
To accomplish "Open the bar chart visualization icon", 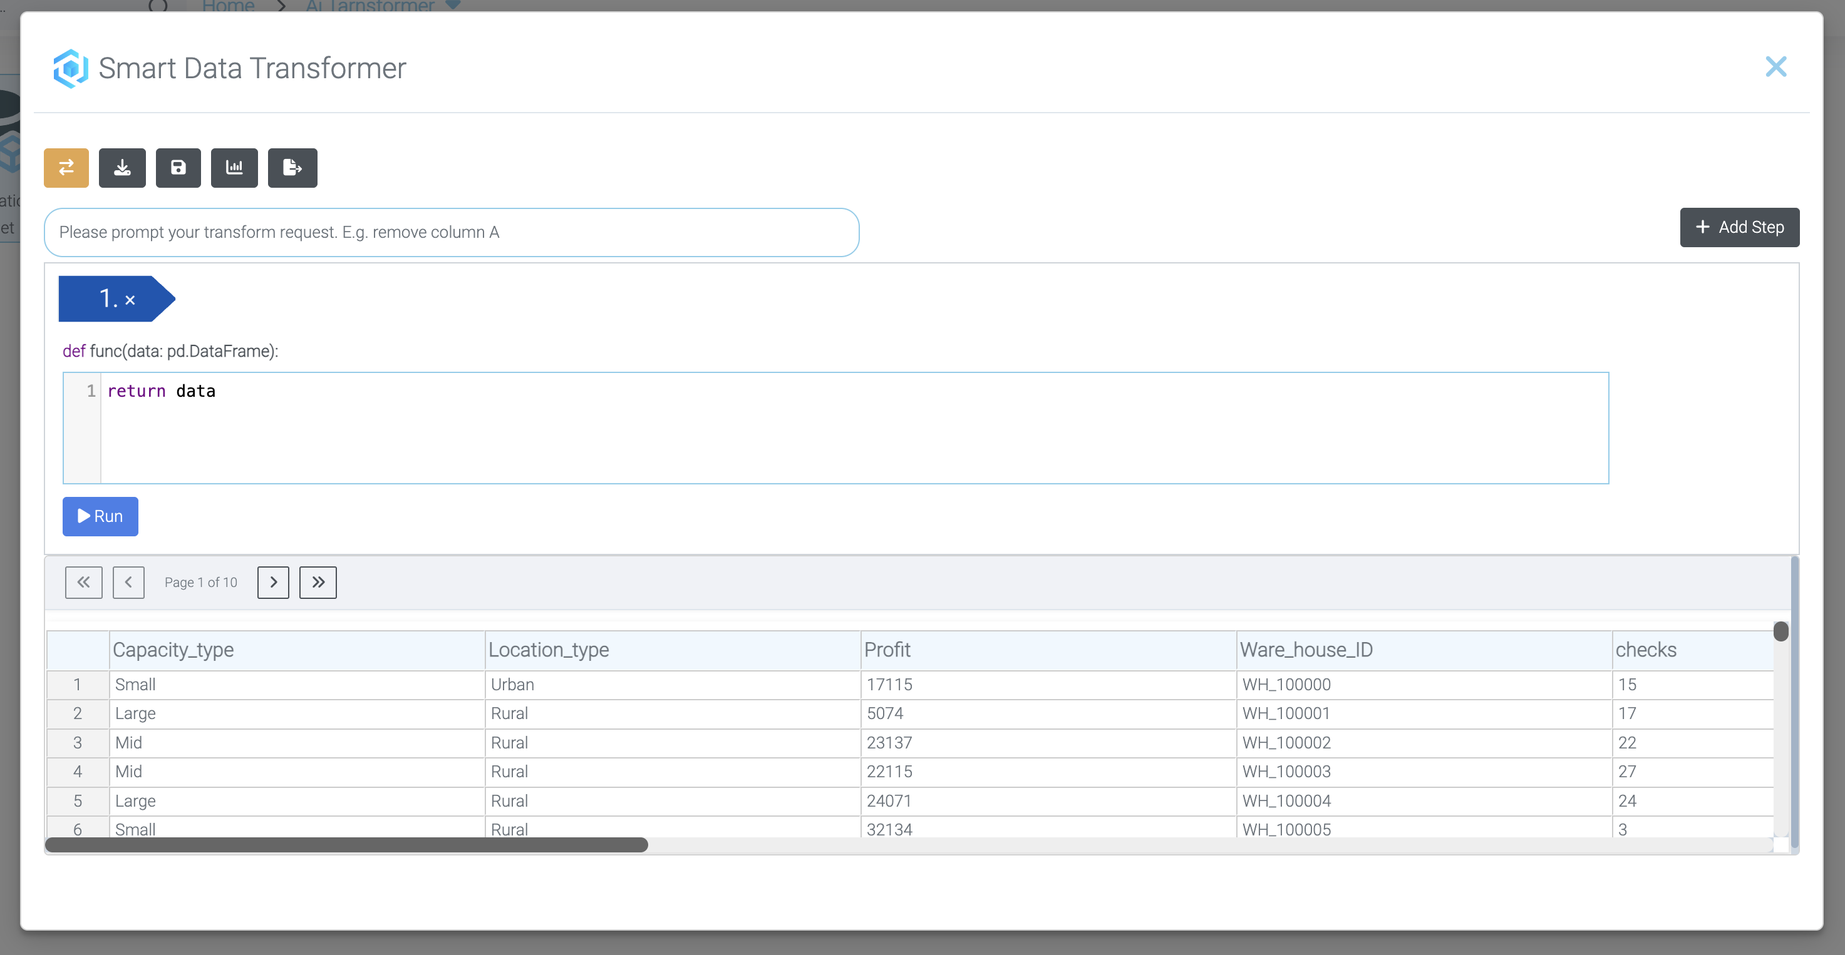I will pos(234,168).
